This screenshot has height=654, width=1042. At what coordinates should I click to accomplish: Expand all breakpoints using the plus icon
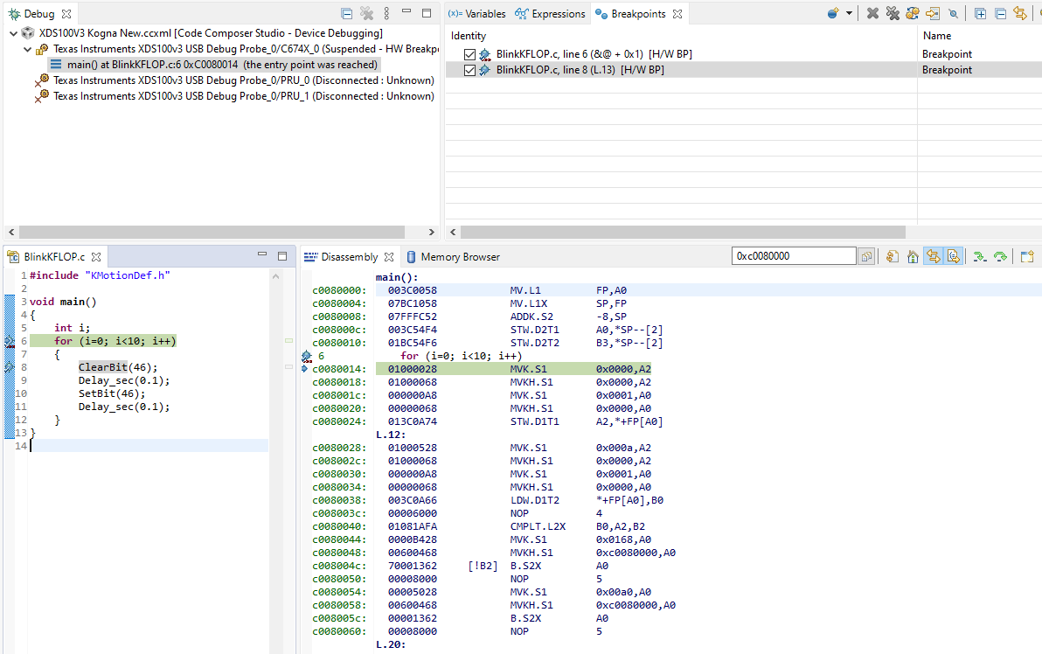point(980,14)
